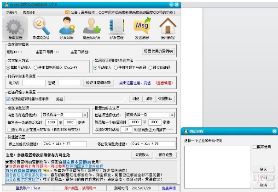This screenshot has height=192, width=278.
Task: Select 使用打码平台识别 radio option
Action: point(130,67)
